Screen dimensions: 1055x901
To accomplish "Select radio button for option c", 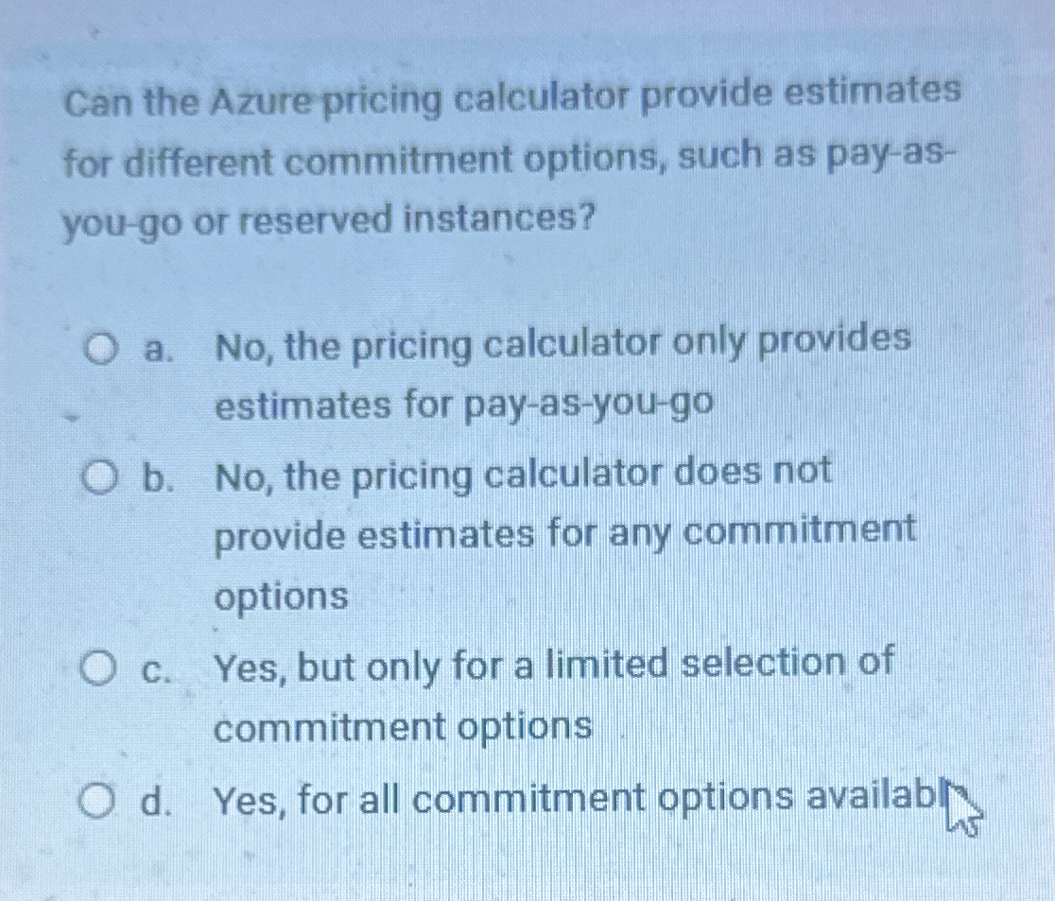I will point(97,668).
